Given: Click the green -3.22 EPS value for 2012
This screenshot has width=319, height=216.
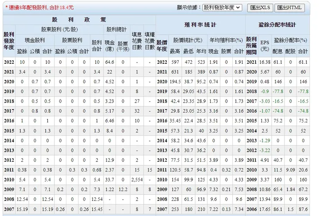Looking at the screenshot, I should [x=265, y=150].
